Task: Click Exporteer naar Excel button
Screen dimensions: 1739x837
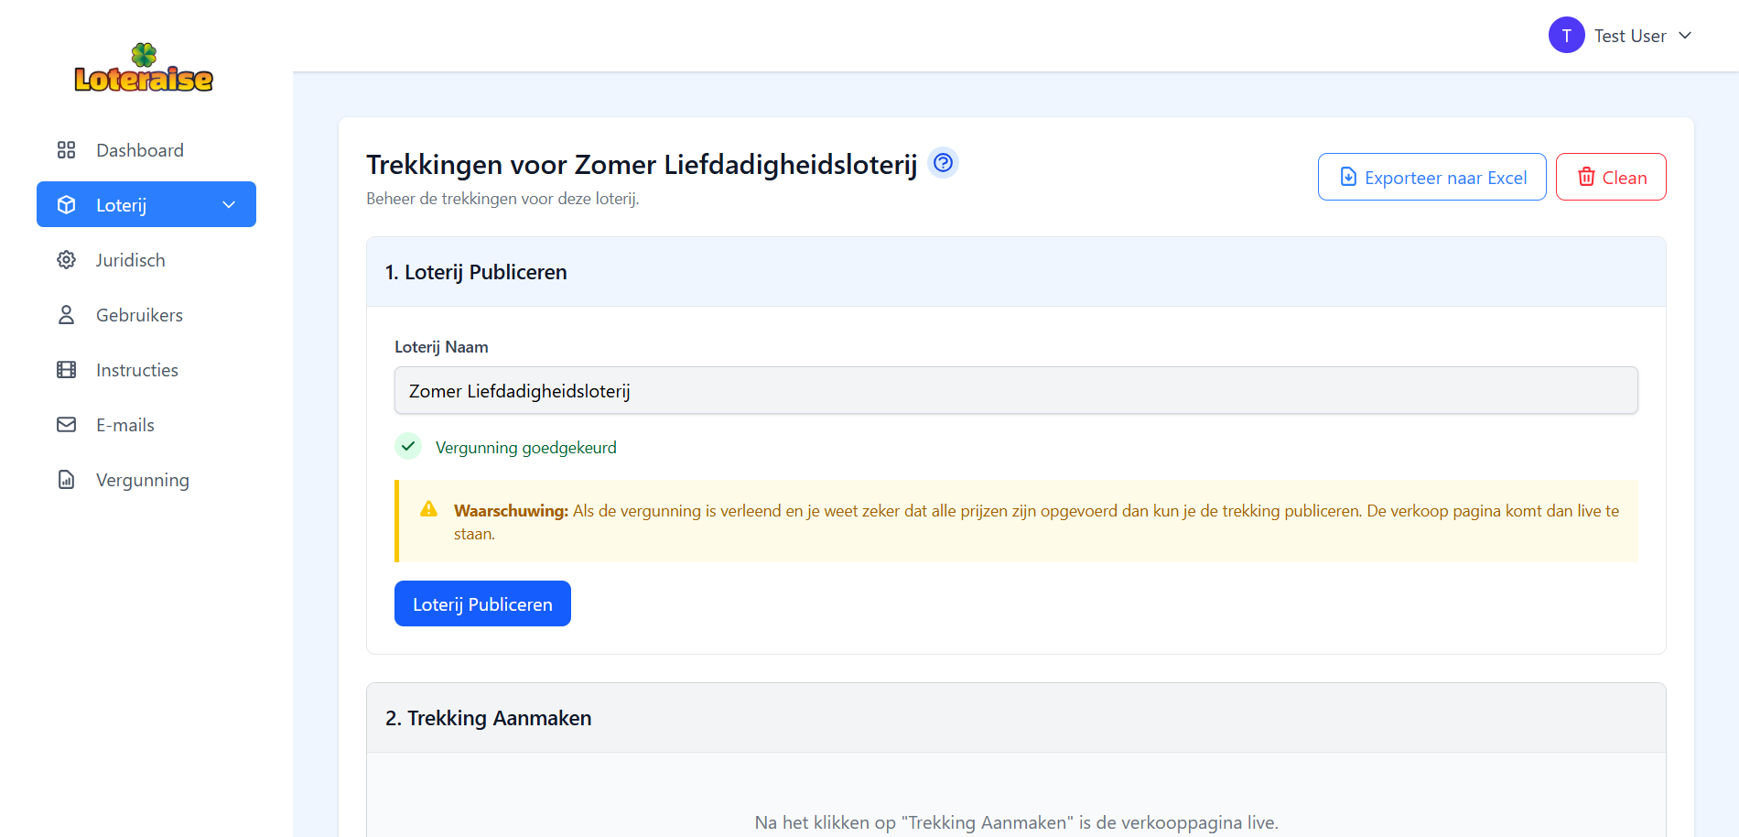Action: point(1431,178)
